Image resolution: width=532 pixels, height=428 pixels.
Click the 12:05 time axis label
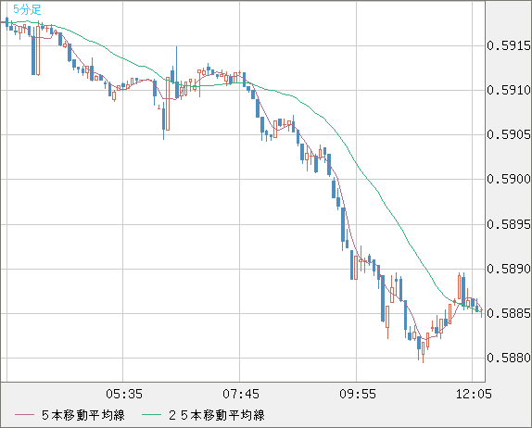click(474, 394)
